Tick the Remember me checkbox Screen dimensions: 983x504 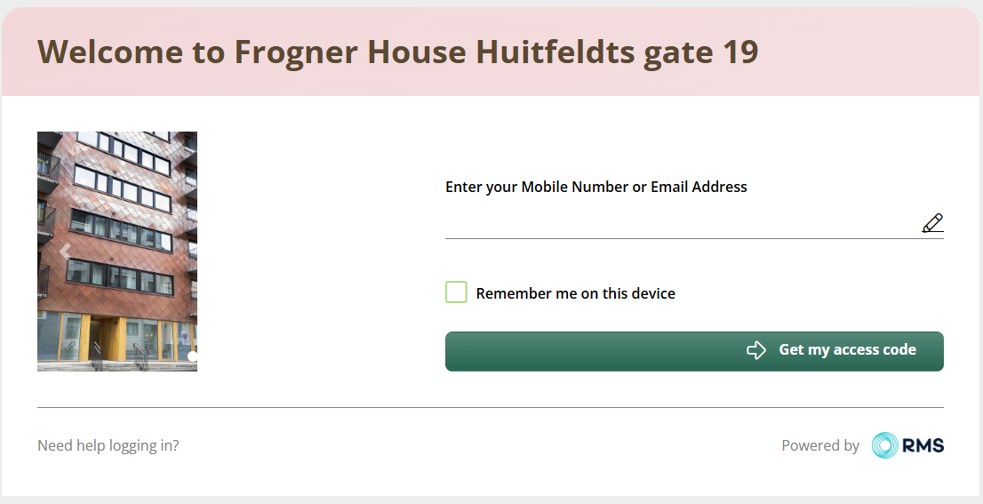pos(456,292)
